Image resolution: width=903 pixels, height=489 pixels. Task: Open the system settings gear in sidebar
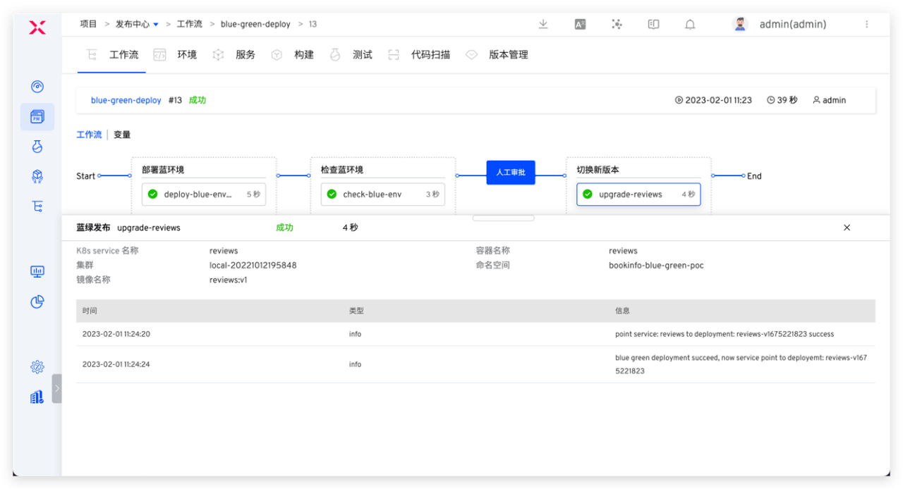[37, 366]
